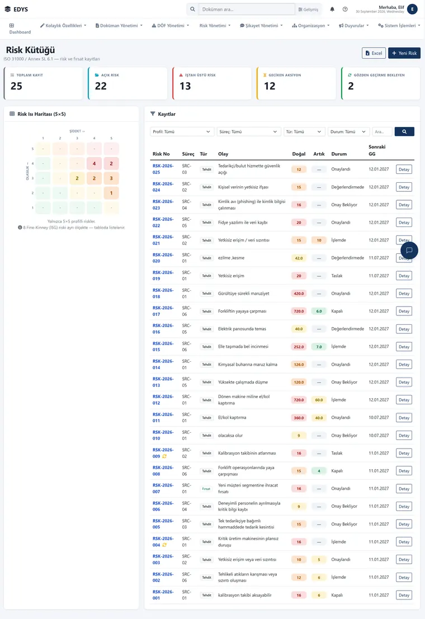Click recurring icon next to RSK-2026-004
This screenshot has width=425, height=619.
(164, 545)
